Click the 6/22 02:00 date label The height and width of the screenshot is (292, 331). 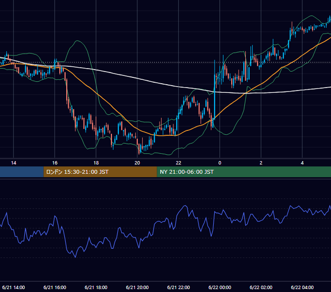(x=261, y=287)
